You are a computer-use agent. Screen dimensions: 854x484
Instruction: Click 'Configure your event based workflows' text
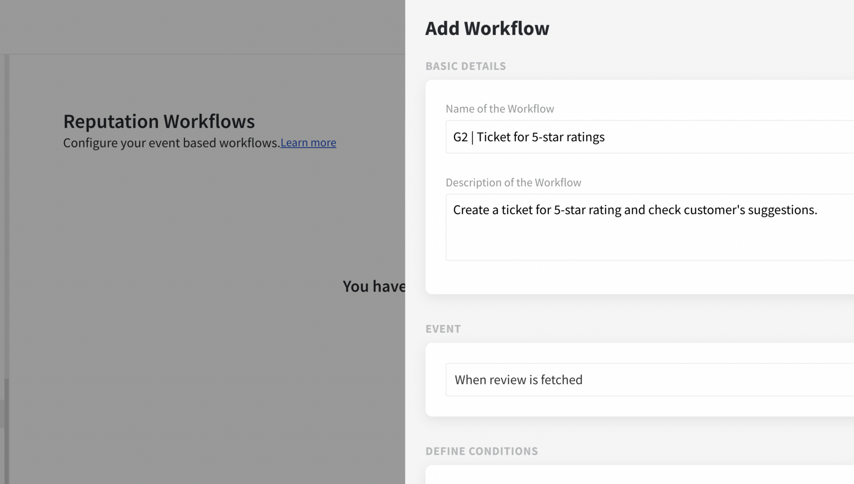(x=171, y=143)
